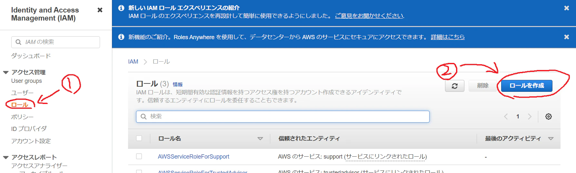
Task: Open ユーザー in the sidebar
Action: (22, 93)
